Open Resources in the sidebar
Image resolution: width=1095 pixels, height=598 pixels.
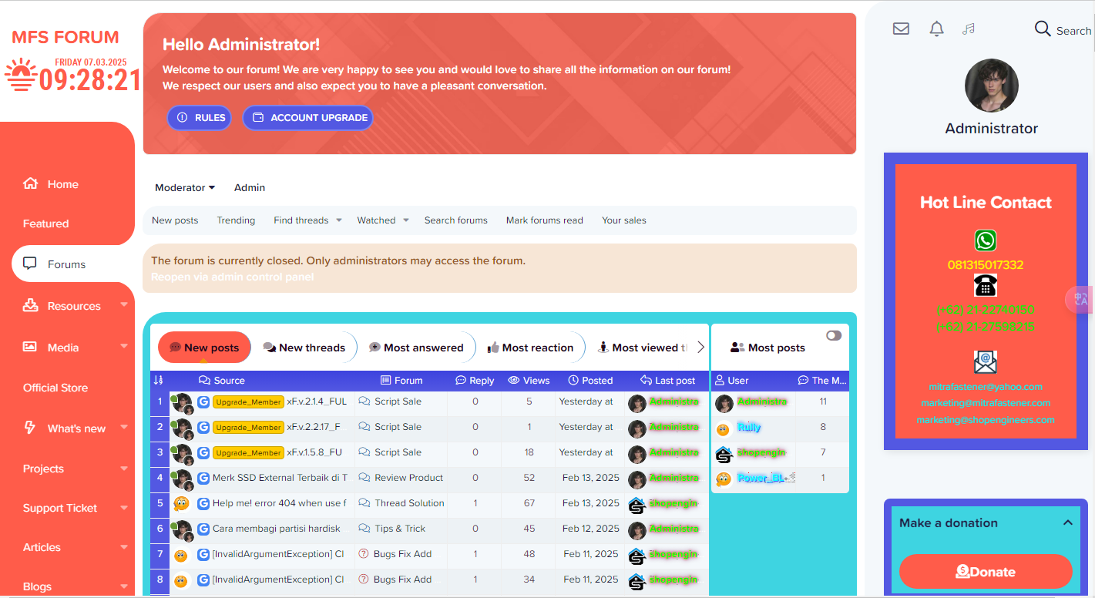click(74, 306)
